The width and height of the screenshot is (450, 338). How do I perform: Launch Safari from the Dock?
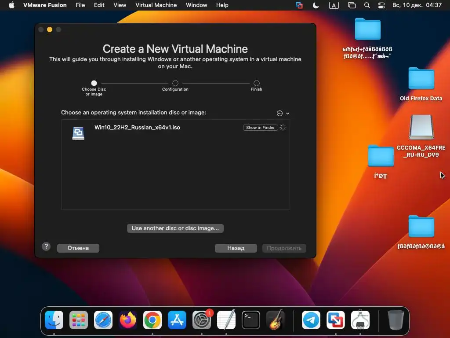pos(103,320)
